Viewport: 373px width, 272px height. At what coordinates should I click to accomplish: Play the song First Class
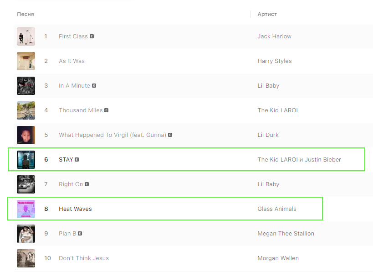click(x=73, y=37)
